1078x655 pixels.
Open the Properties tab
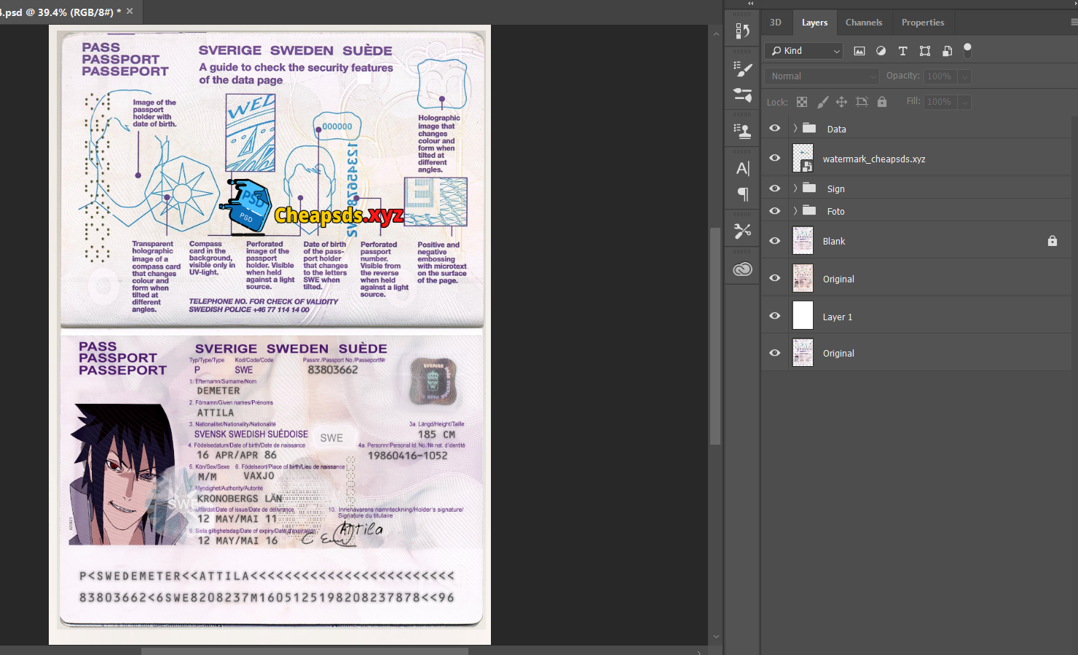(x=922, y=23)
